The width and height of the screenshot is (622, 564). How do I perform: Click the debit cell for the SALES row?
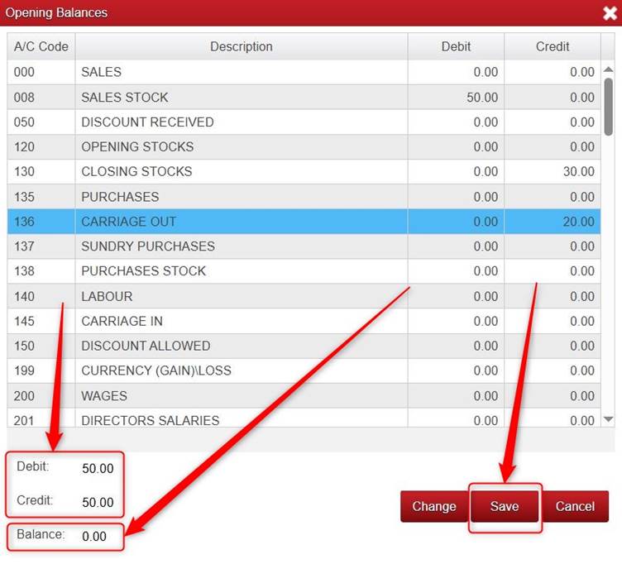[456, 72]
